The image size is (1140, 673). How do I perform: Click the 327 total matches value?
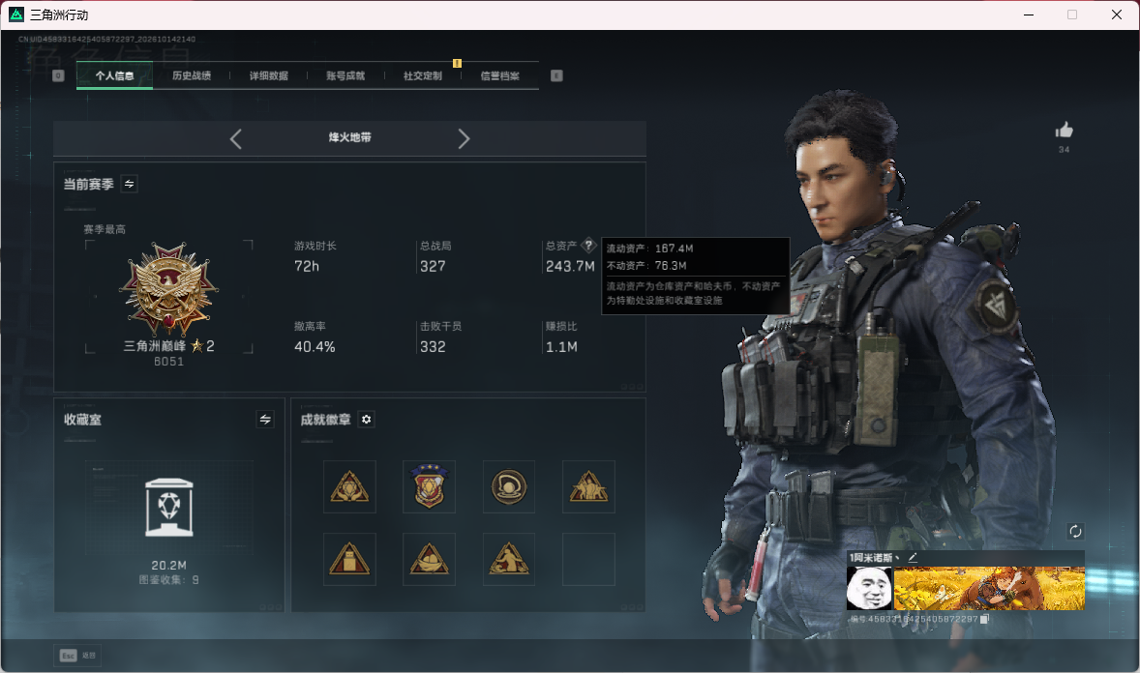coord(433,266)
